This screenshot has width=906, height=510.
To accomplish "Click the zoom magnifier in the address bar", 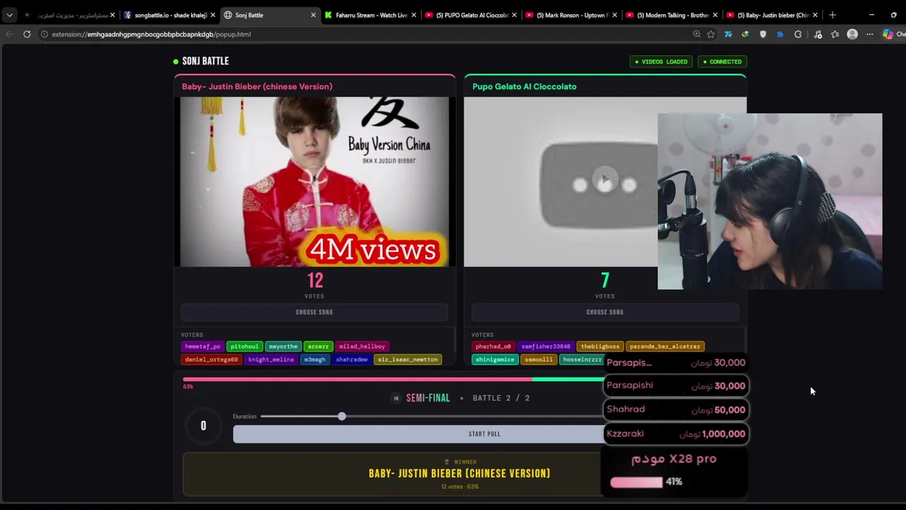I will 696,34.
